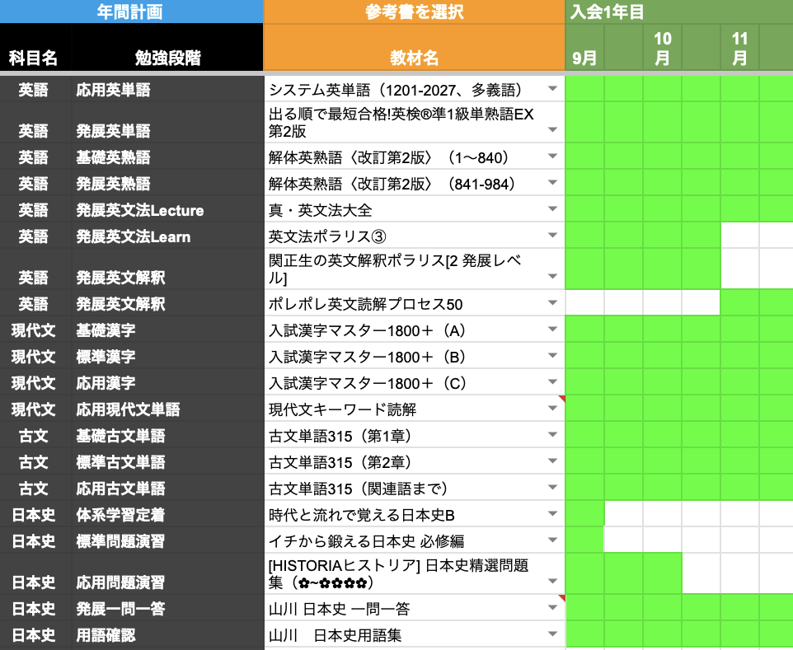Image resolution: width=793 pixels, height=650 pixels.
Task: Click the 現代文キーワード読解 textbook cell
Action: 414,408
